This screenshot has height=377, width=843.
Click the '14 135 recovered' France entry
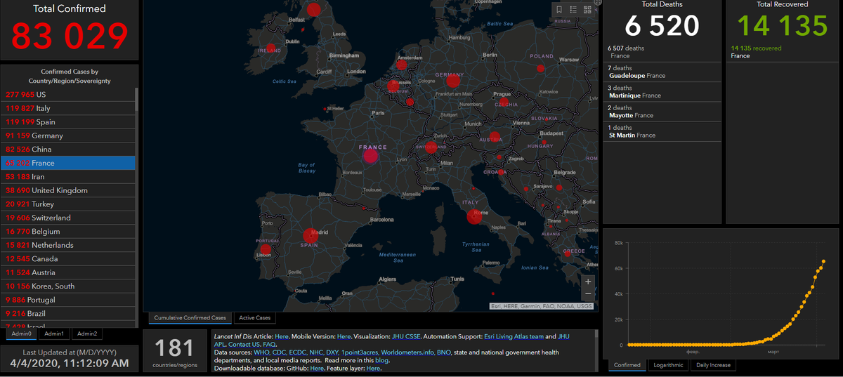pyautogui.click(x=781, y=52)
